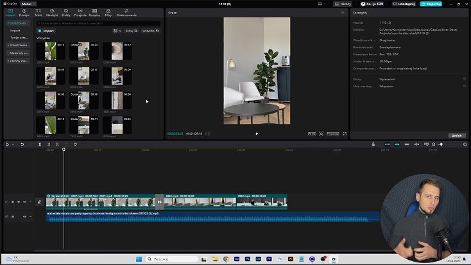
Task: Toggle visibility eye on the video track
Action: click(19, 202)
